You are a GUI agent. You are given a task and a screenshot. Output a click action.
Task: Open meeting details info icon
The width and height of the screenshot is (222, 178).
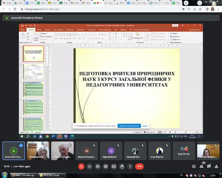[x=194, y=167]
